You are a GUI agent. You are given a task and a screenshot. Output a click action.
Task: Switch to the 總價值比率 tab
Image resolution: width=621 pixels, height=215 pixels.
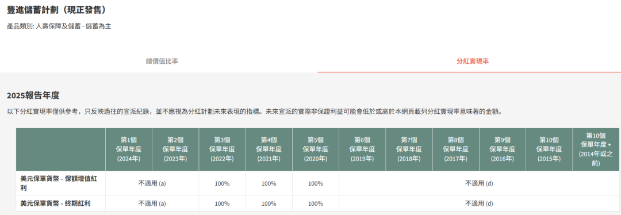pos(162,62)
